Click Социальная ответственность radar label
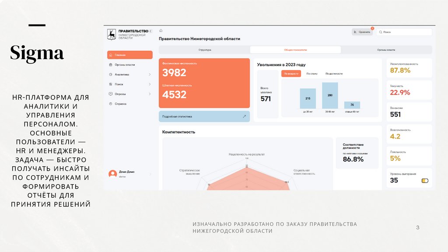 tap(304, 172)
